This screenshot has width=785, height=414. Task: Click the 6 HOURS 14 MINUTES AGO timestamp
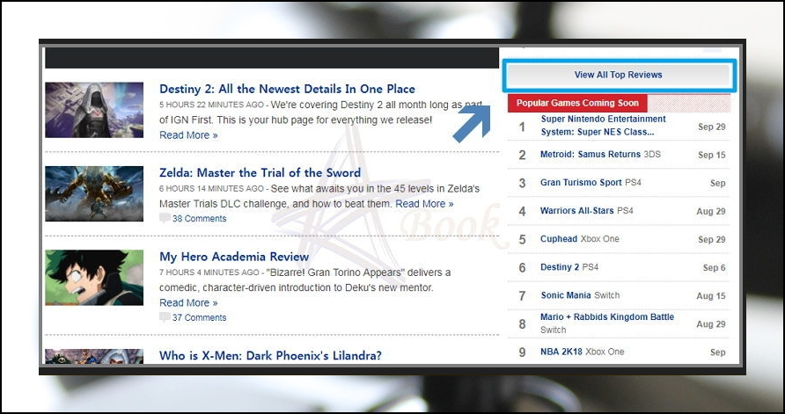210,189
